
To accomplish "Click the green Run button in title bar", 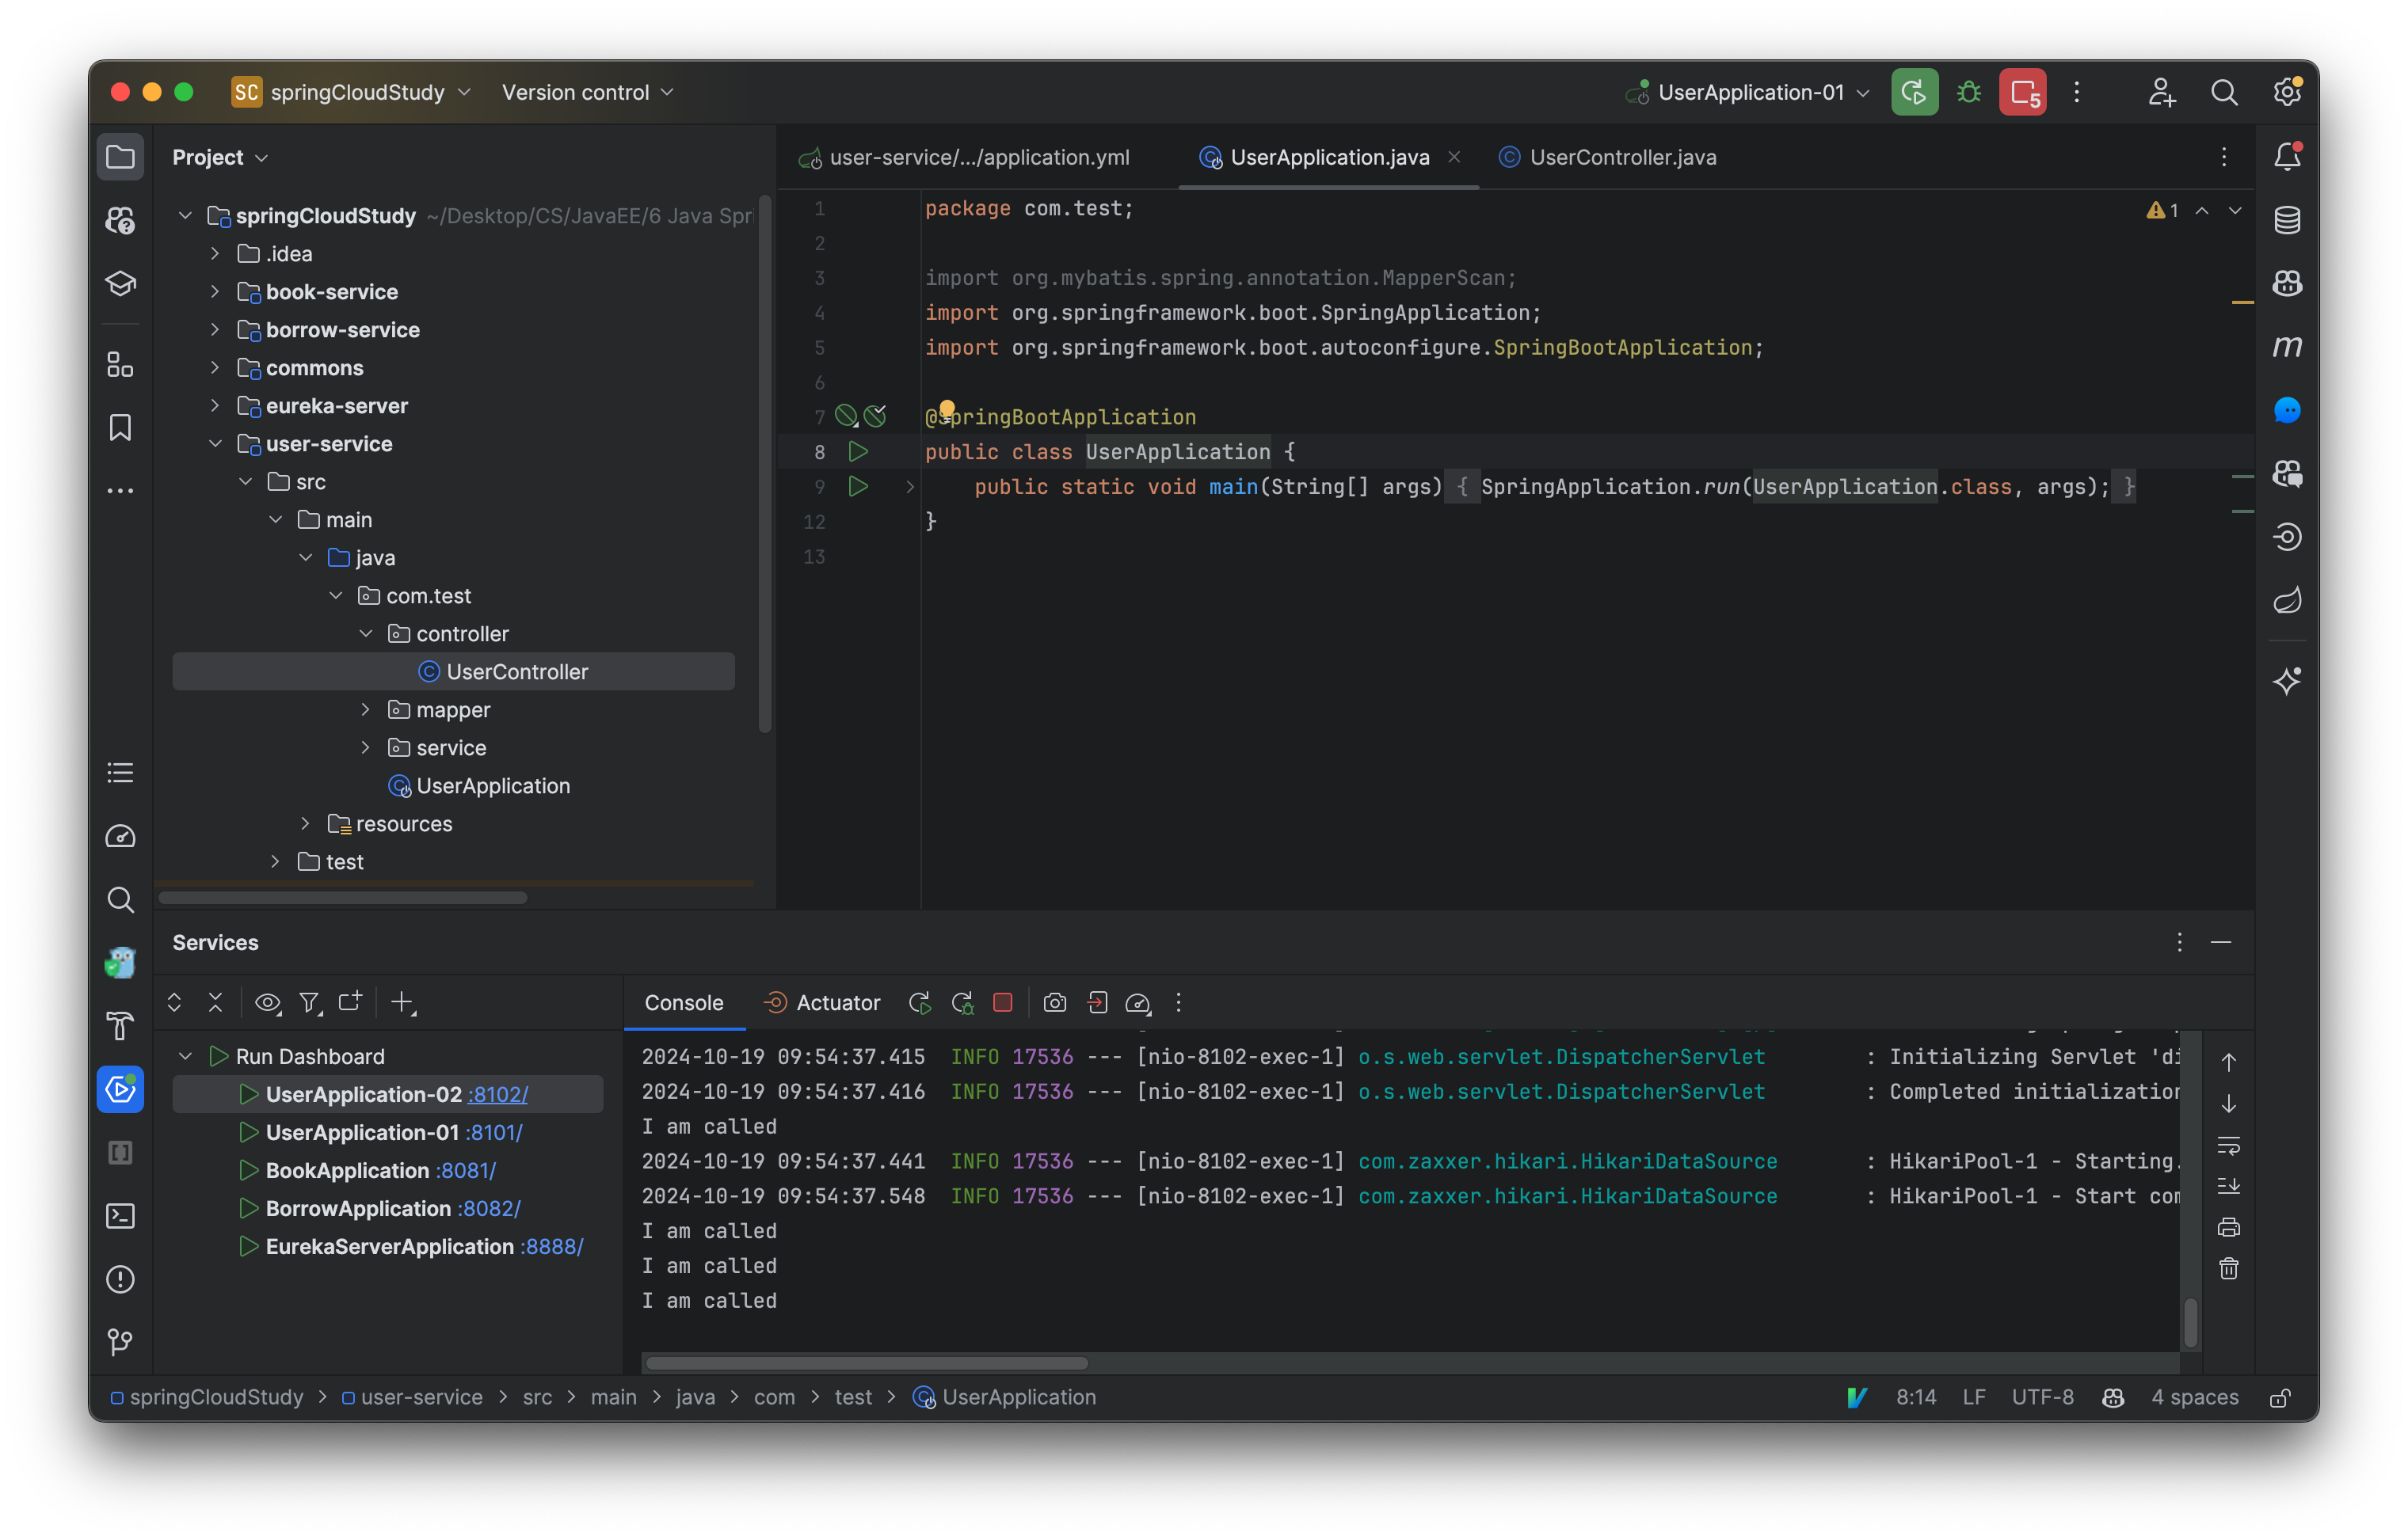I will click(x=1913, y=91).
